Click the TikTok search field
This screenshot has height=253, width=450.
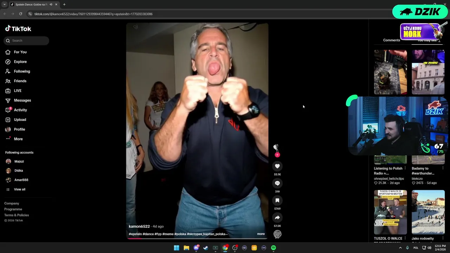26,40
